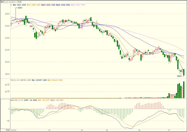Screen dimensions: 187x132
Task: Click the orange volume MA2 value label
Action: click(x=55, y=80)
